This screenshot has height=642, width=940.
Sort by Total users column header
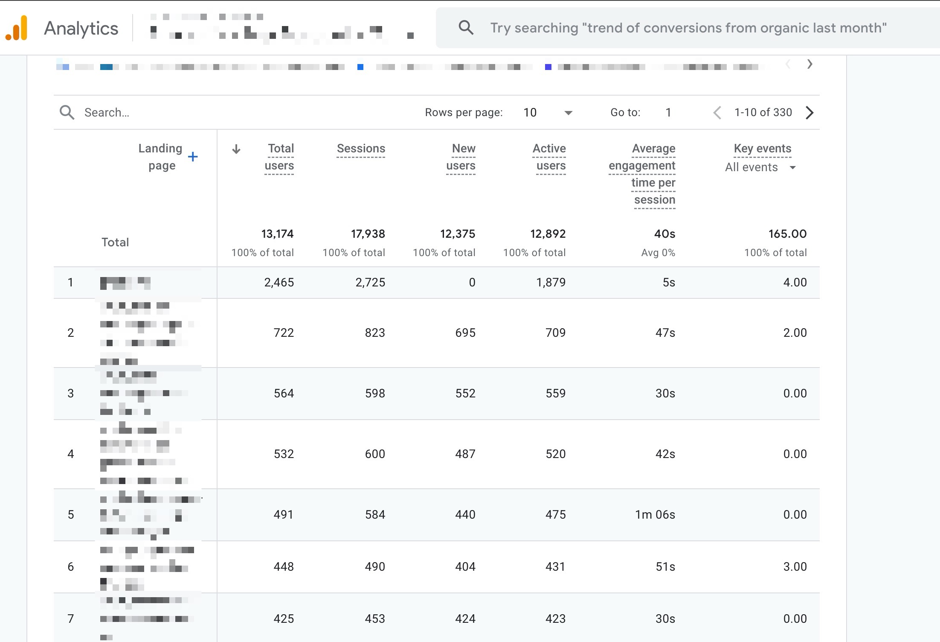click(279, 157)
